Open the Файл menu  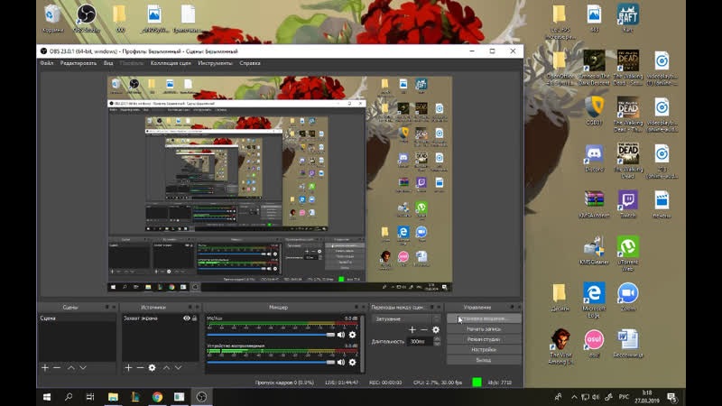(47, 63)
